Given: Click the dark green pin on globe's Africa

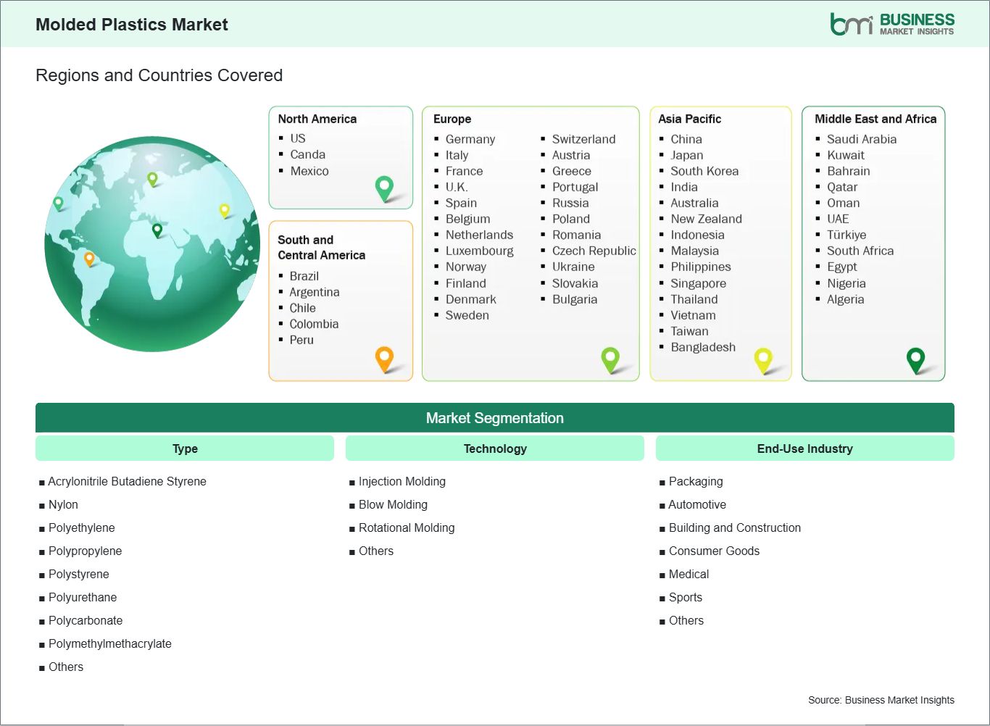Looking at the screenshot, I should [x=157, y=230].
